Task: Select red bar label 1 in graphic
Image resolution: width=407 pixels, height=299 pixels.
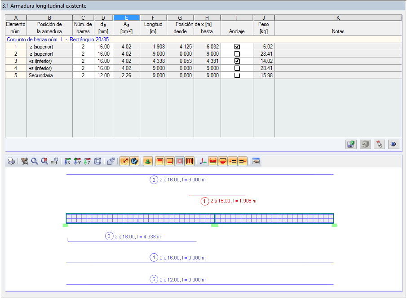Action: 228,201
